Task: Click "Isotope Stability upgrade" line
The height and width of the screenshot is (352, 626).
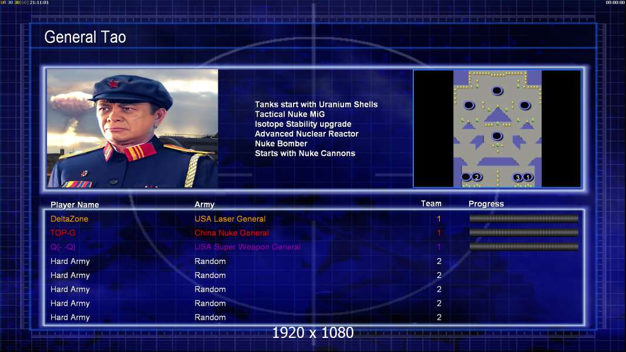Action: pyautogui.click(x=303, y=124)
